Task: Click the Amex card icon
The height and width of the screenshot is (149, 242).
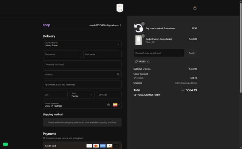Action: point(102,146)
